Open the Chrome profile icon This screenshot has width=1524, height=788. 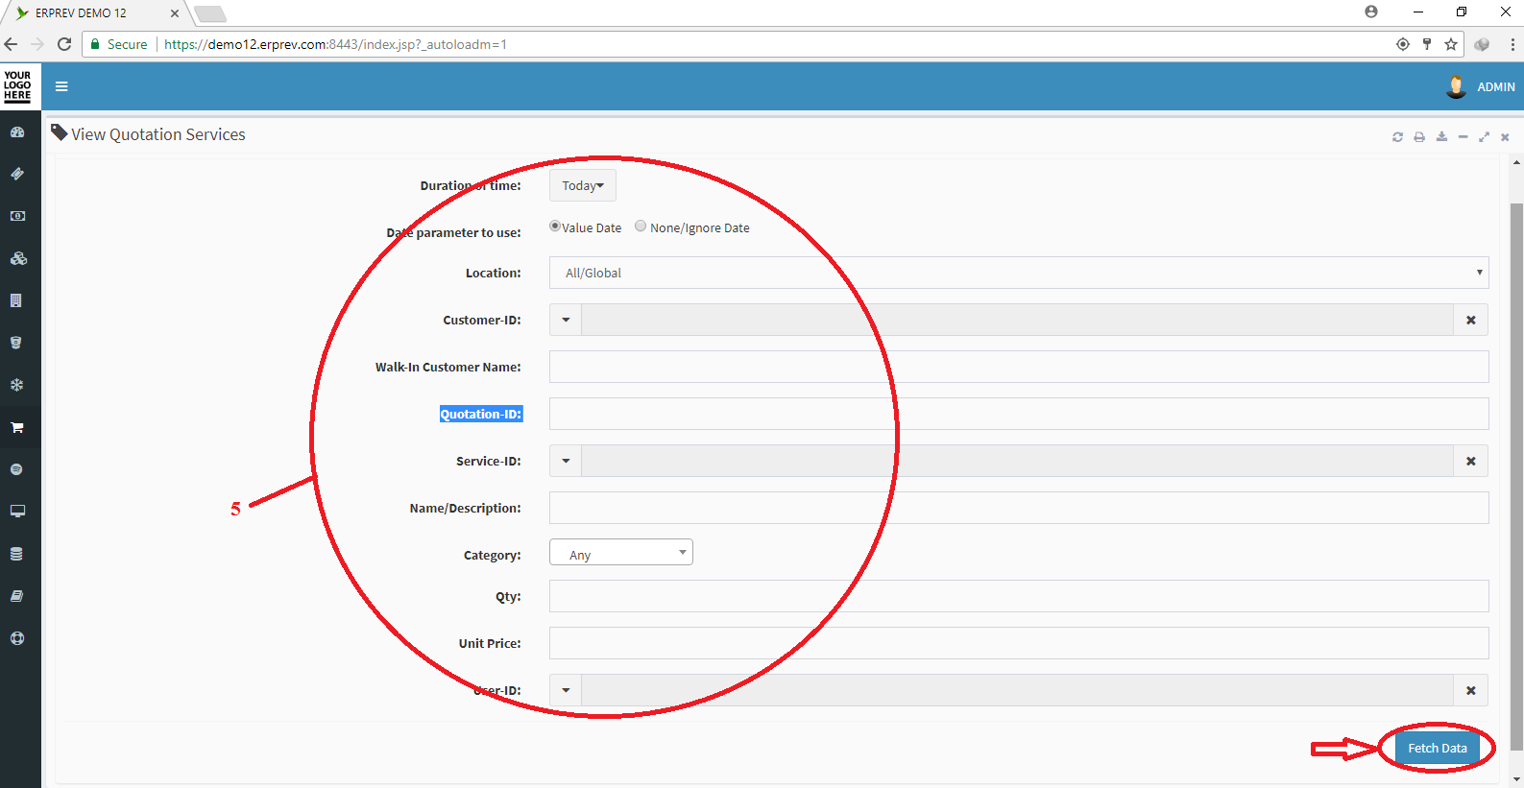coord(1371,12)
